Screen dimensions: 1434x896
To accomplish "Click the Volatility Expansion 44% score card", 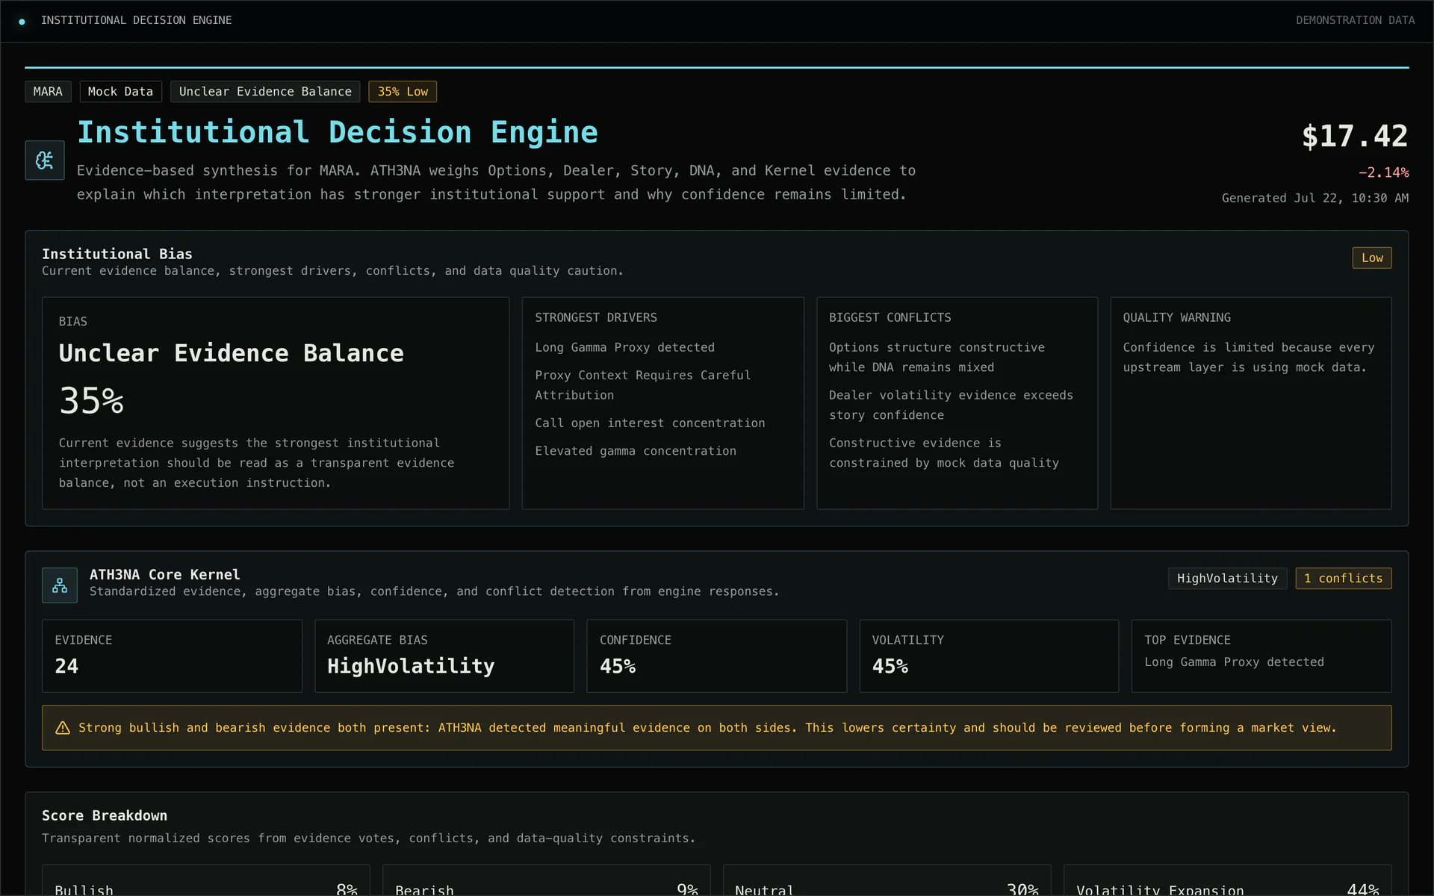I will click(1227, 881).
